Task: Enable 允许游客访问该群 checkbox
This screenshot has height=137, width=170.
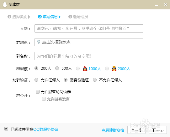Action: (38, 92)
